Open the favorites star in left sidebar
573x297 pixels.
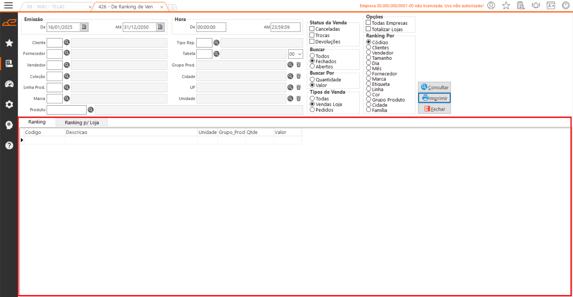click(9, 43)
